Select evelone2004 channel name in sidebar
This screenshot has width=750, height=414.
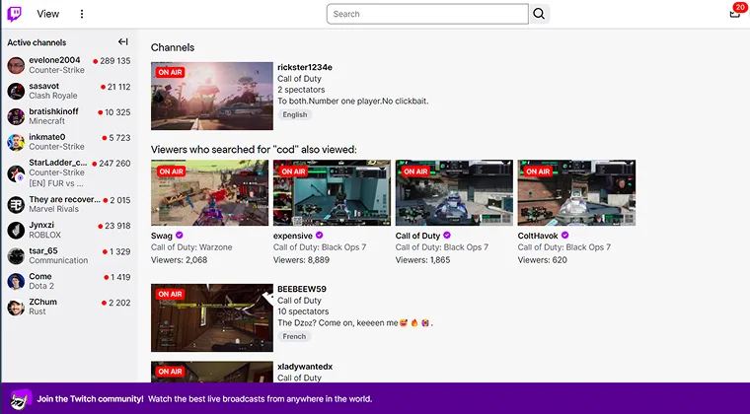tap(54, 60)
